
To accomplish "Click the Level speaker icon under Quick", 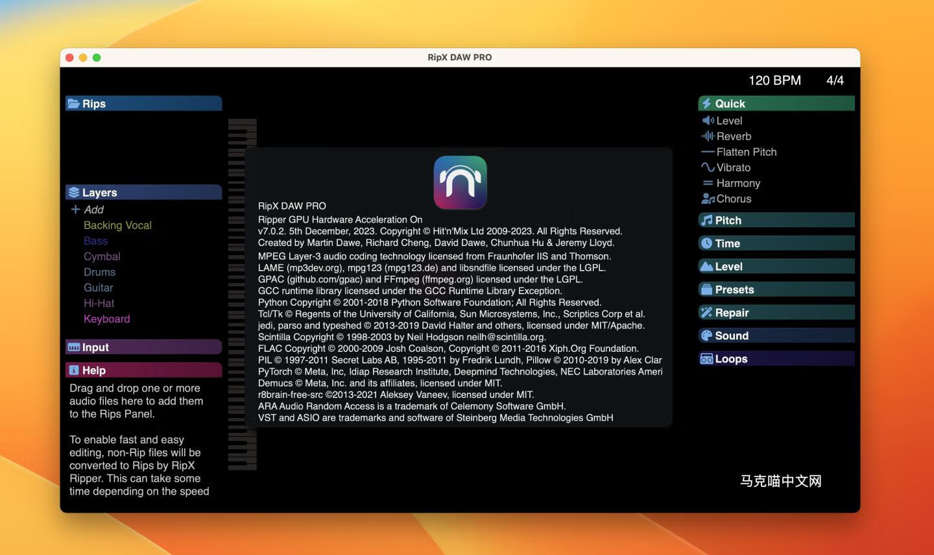I will pos(708,121).
